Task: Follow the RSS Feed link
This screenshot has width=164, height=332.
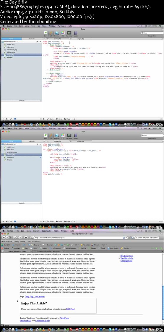Action: tap(70, 309)
